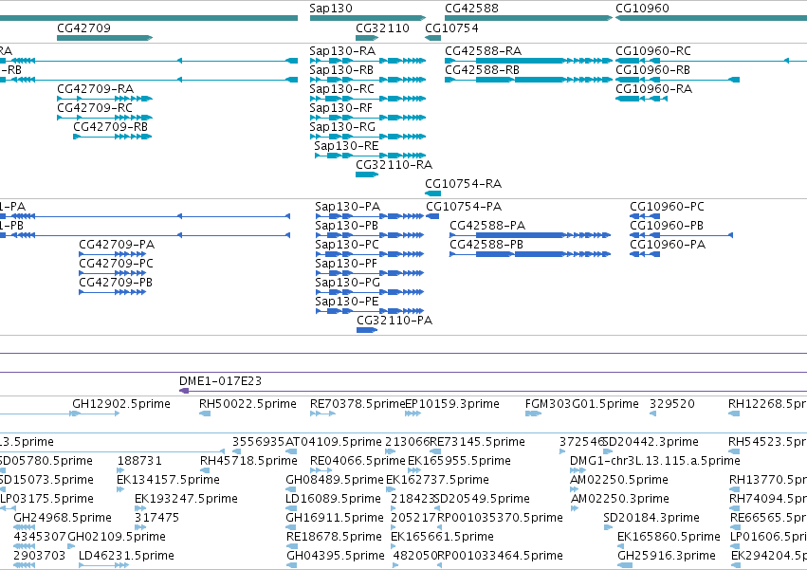Viewport: 807px width, 570px height.
Task: Click EST RE73145.5prime
Action: pyautogui.click(x=477, y=442)
